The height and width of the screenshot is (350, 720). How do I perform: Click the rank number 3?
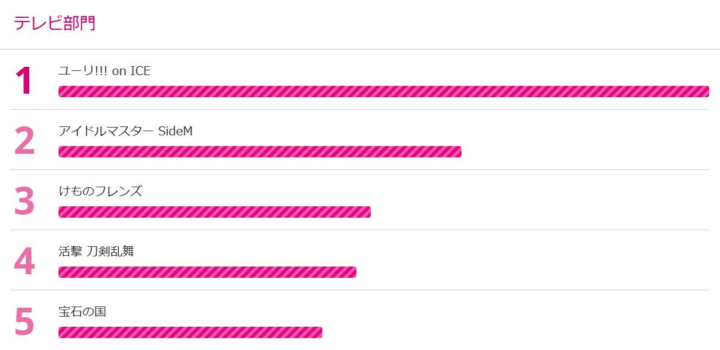tap(24, 201)
